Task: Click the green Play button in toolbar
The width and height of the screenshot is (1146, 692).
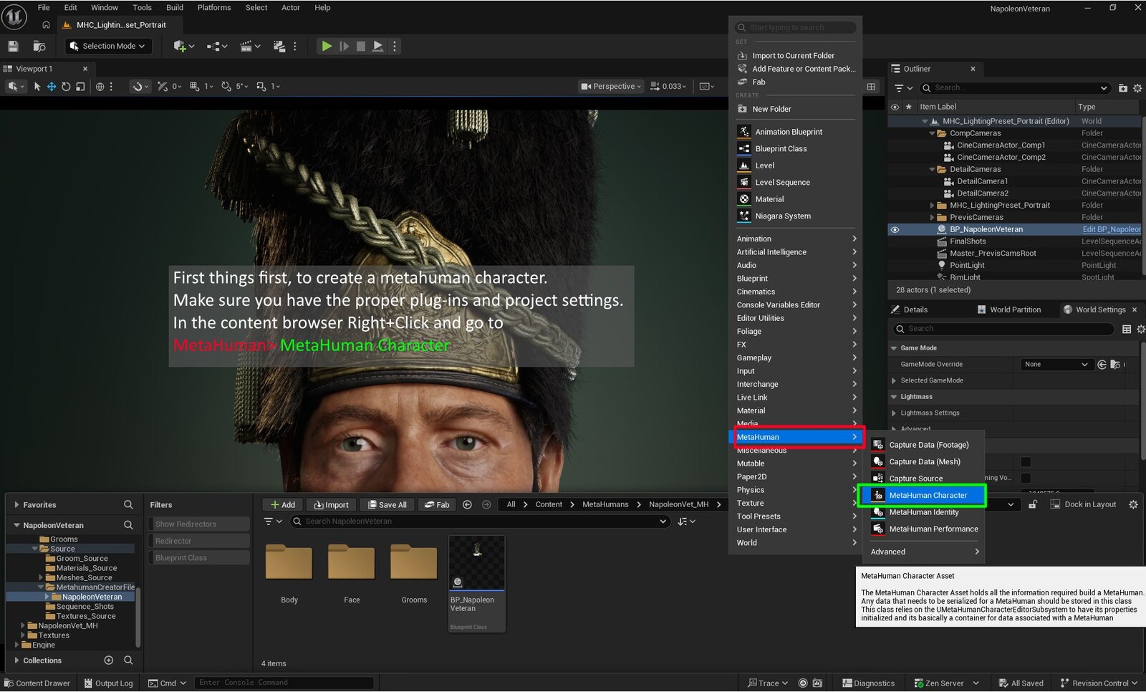Action: 326,46
